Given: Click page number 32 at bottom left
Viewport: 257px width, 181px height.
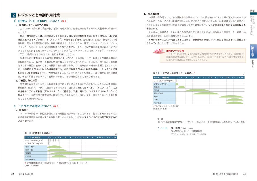Looking at the screenshot, I should [x=13, y=174].
